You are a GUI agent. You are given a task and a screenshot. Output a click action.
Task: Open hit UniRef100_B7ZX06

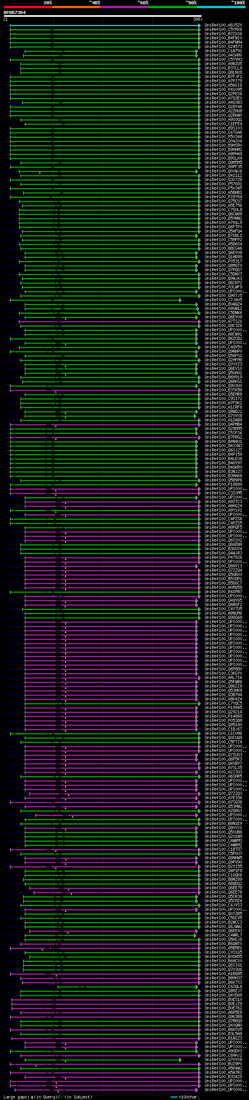coord(223,34)
